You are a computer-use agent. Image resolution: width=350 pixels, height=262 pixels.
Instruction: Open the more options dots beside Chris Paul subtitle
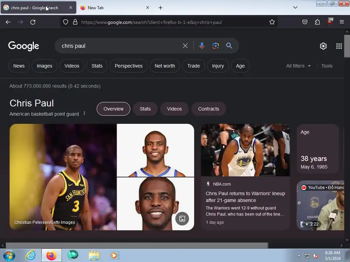click(84, 113)
